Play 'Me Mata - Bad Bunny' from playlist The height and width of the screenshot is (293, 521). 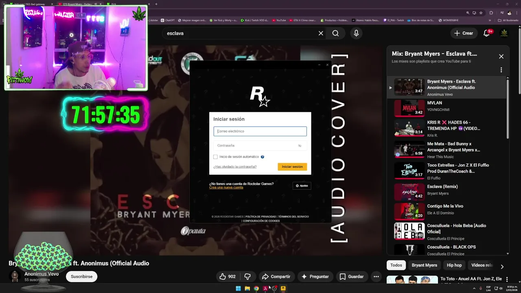(447, 149)
